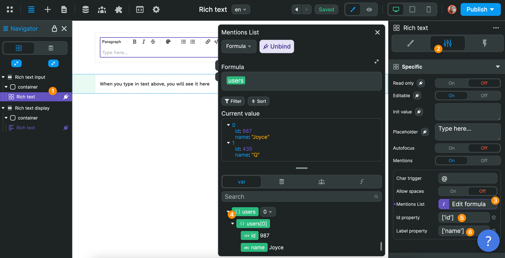The height and width of the screenshot is (258, 505).
Task: Insert bullet list in editor
Action: [183, 42]
